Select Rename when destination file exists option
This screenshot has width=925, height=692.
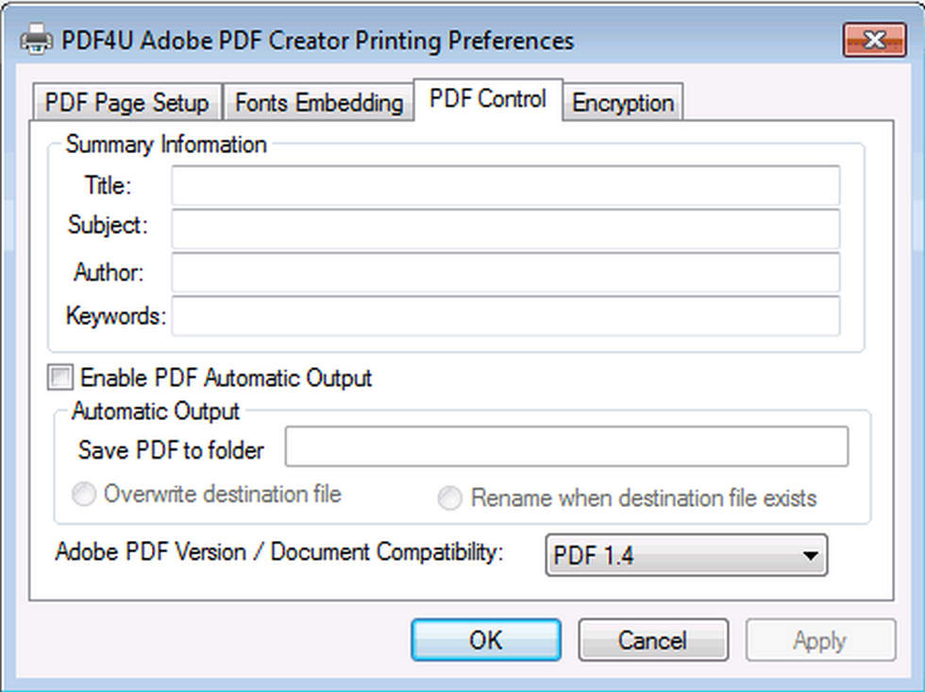[449, 498]
